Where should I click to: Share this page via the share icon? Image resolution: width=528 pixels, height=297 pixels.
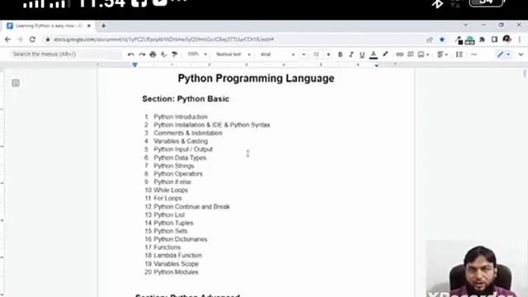click(x=429, y=40)
